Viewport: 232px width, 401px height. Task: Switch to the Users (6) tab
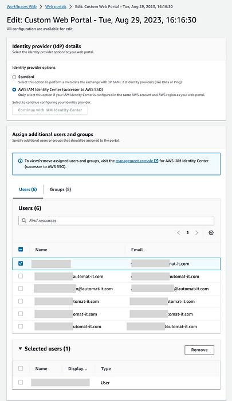pos(28,189)
